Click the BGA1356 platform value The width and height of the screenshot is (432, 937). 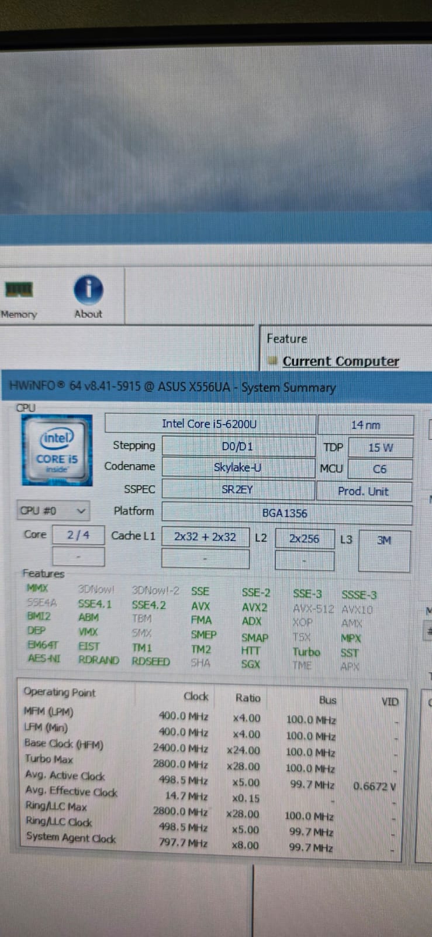286,513
